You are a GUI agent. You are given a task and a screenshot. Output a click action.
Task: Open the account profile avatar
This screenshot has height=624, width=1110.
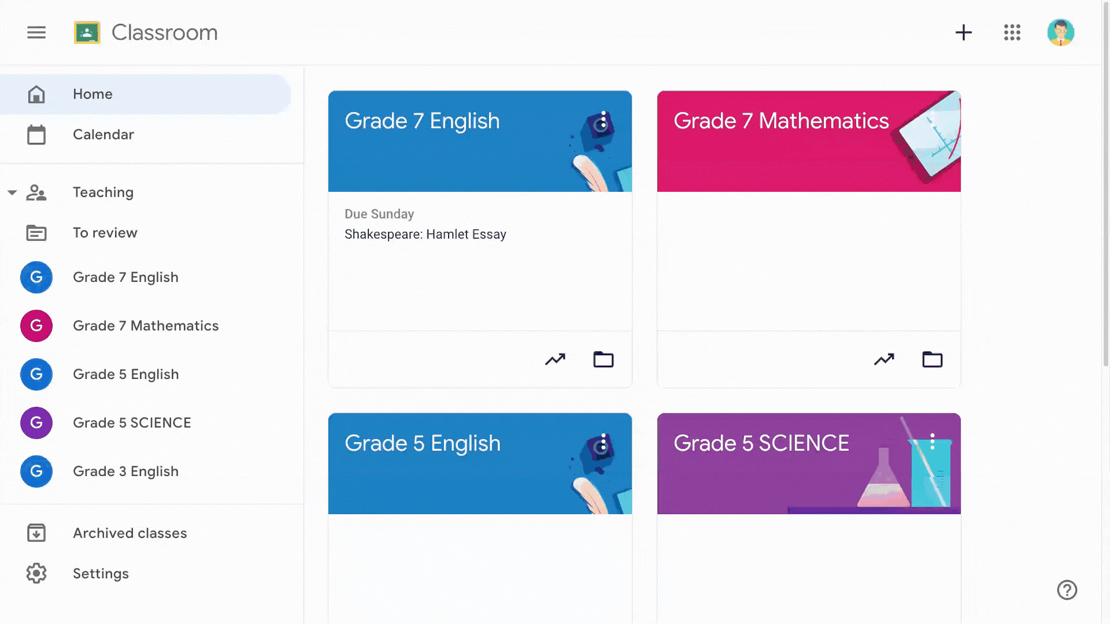(1060, 32)
